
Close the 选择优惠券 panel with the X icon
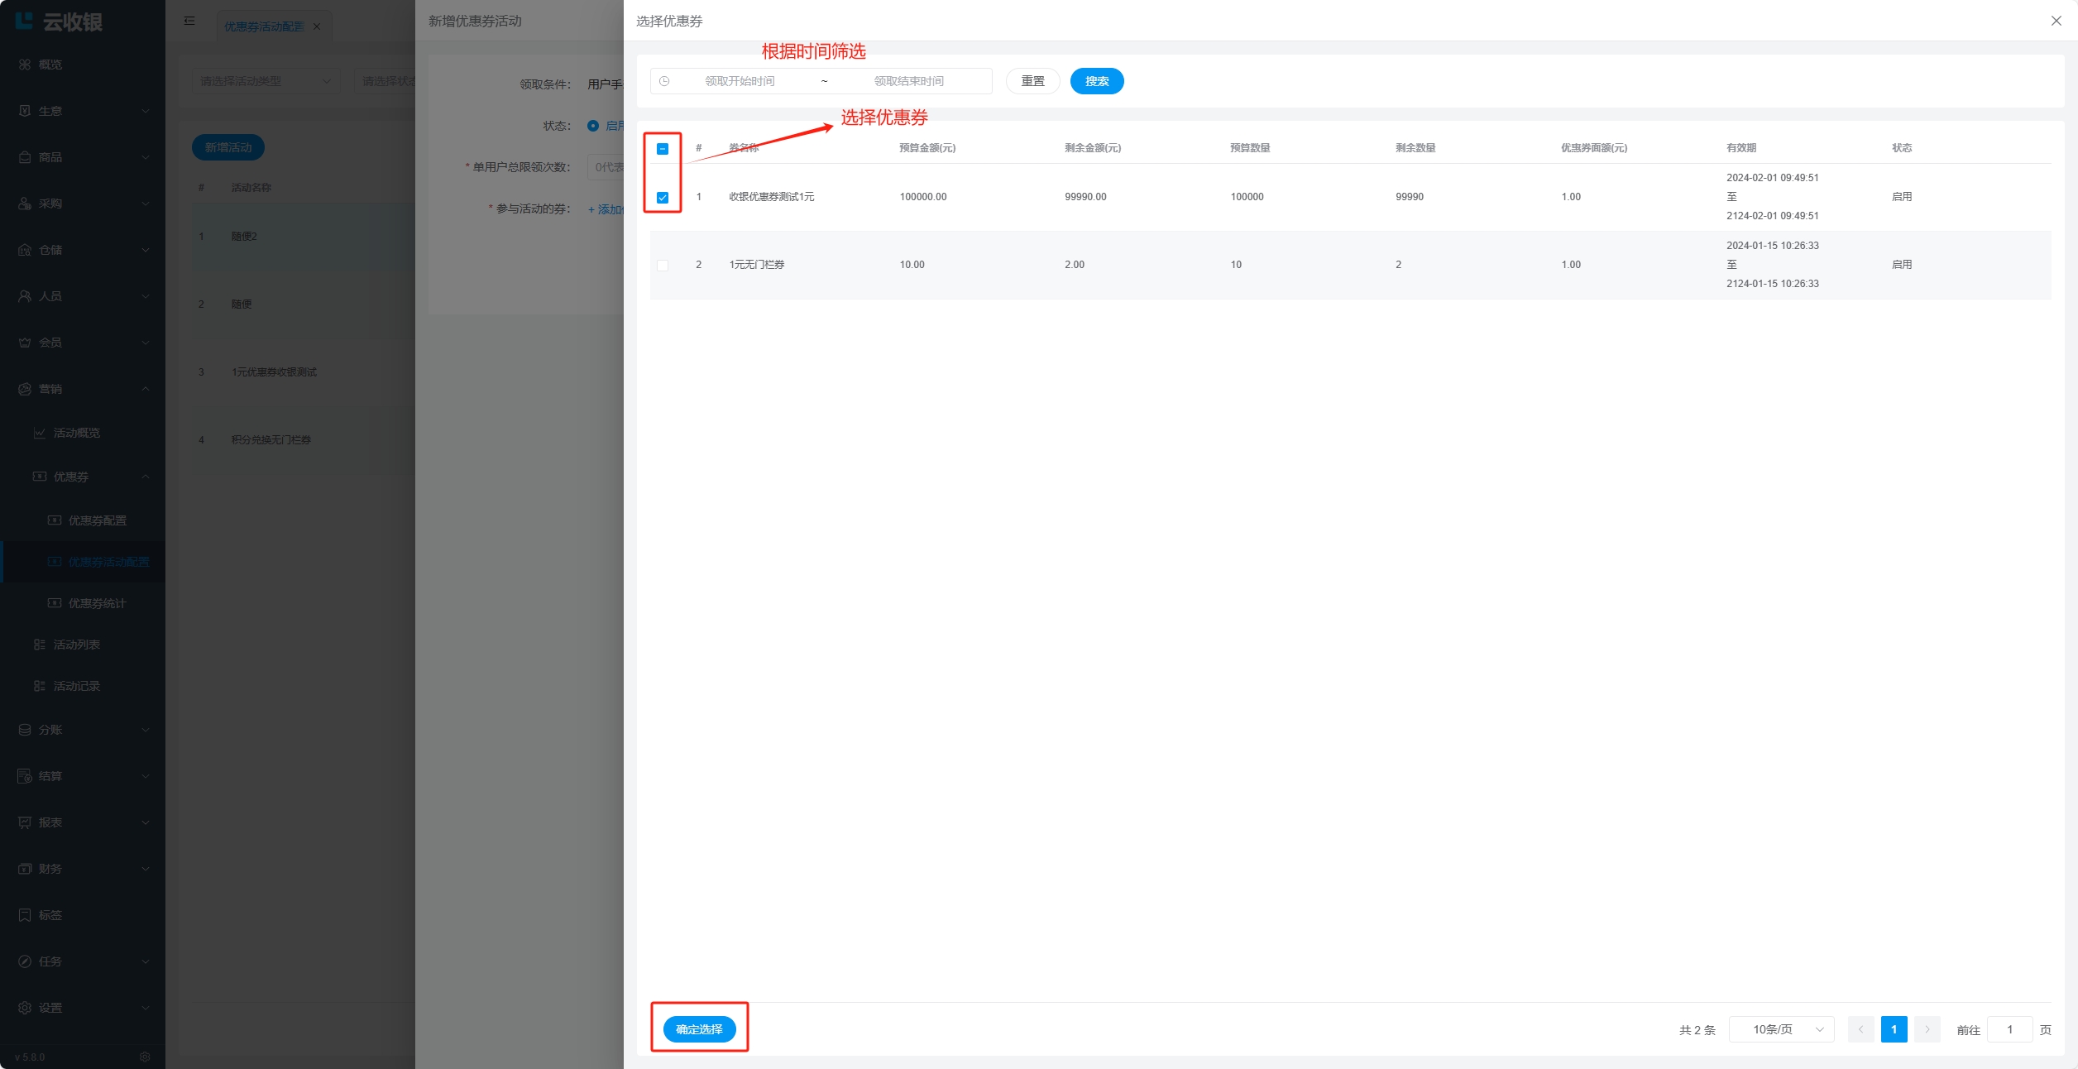click(2056, 21)
